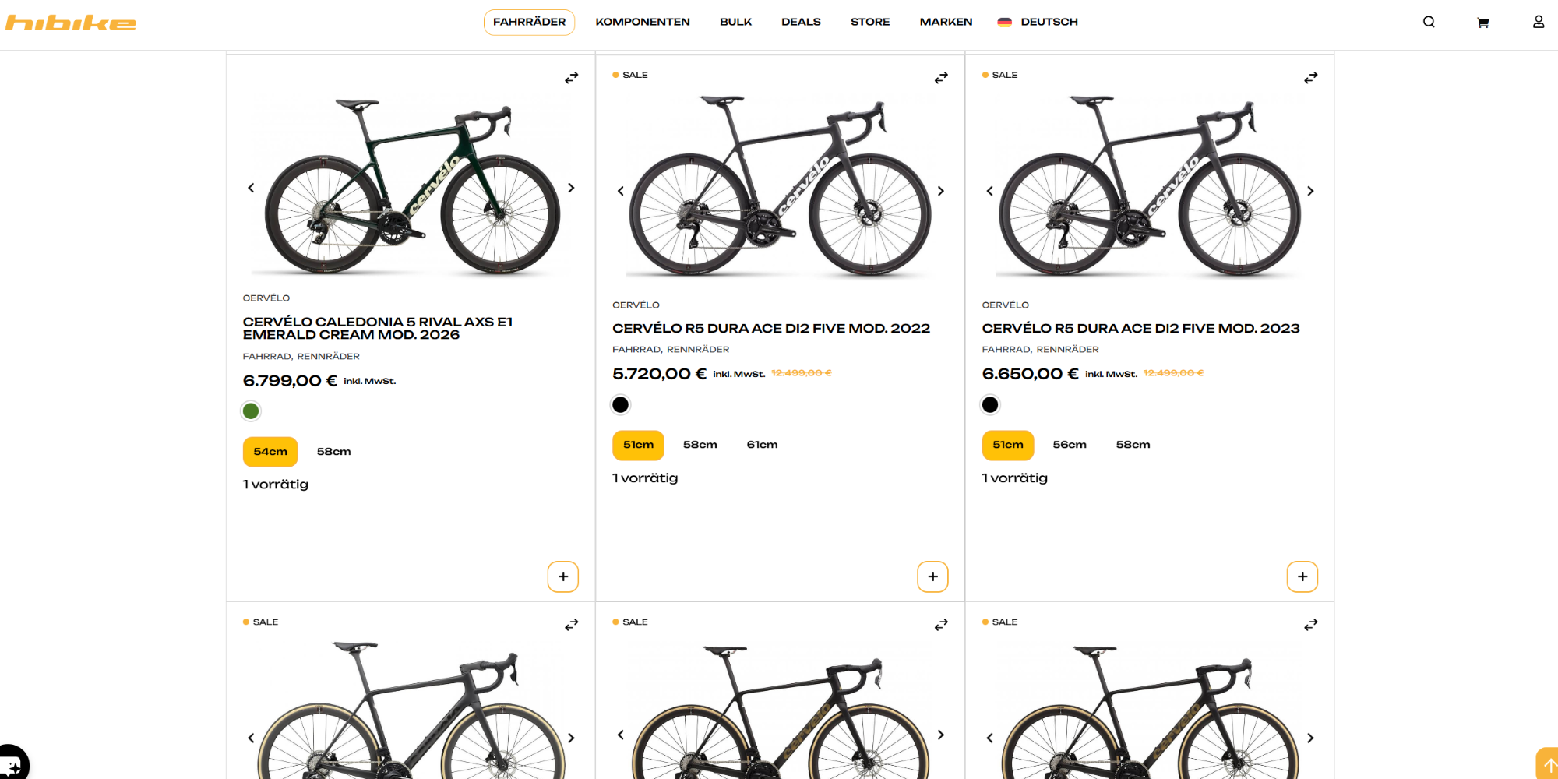The width and height of the screenshot is (1558, 779).
Task: Go to the Deals menu item
Action: [801, 22]
